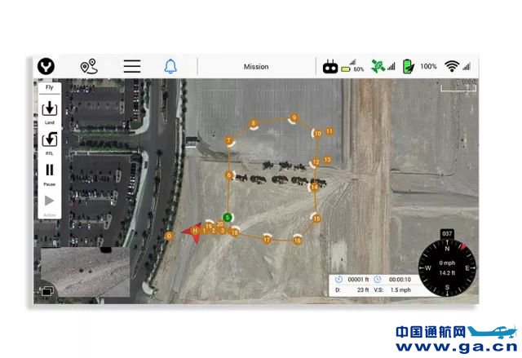
Task: Select the Mission tab title
Action: pyautogui.click(x=256, y=67)
